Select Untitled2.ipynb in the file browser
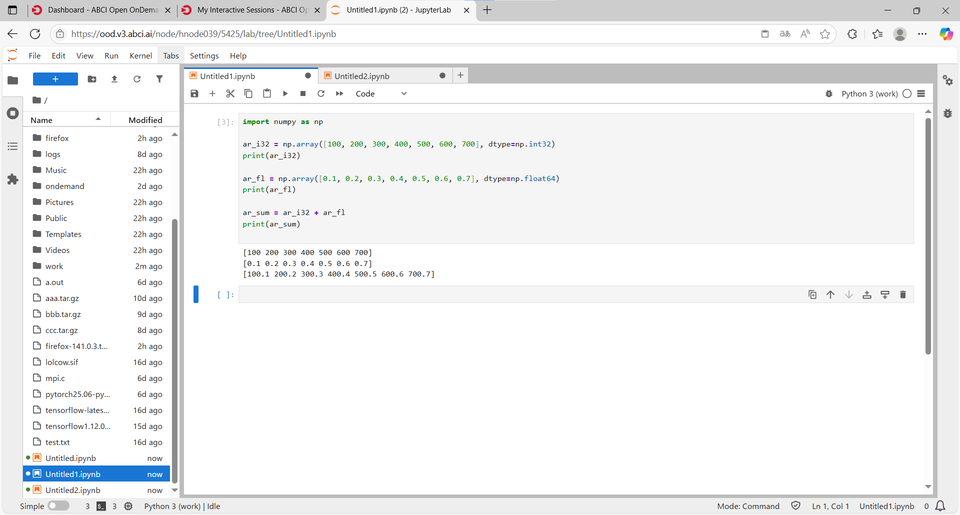The image size is (960, 515). tap(97, 490)
